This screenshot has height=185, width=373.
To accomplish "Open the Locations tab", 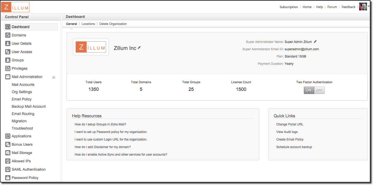I will (88, 24).
